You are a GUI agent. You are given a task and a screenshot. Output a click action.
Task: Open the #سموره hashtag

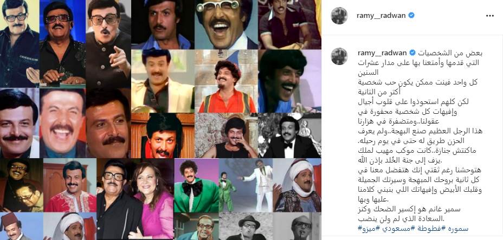click(457, 229)
